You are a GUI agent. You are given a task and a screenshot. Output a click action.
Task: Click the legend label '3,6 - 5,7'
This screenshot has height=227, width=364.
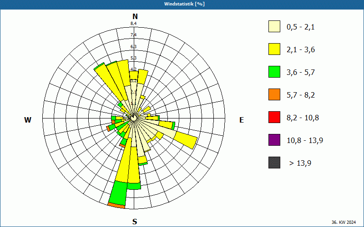coord(301,73)
